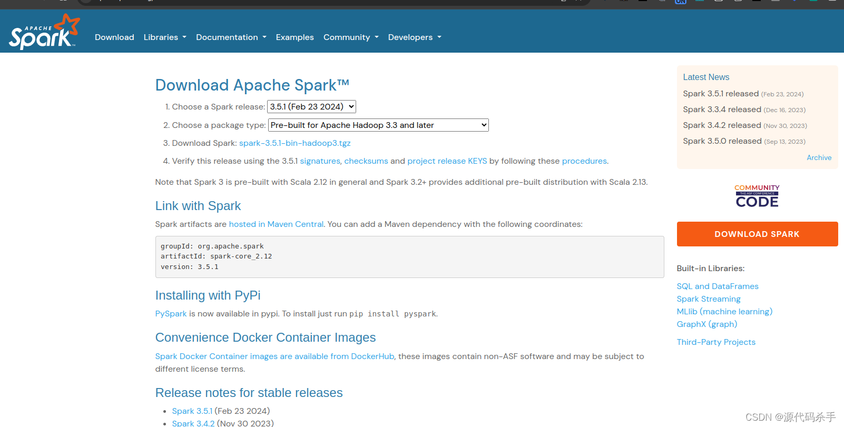Open Spark Streaming library link
This screenshot has width=844, height=427.
[x=709, y=299]
